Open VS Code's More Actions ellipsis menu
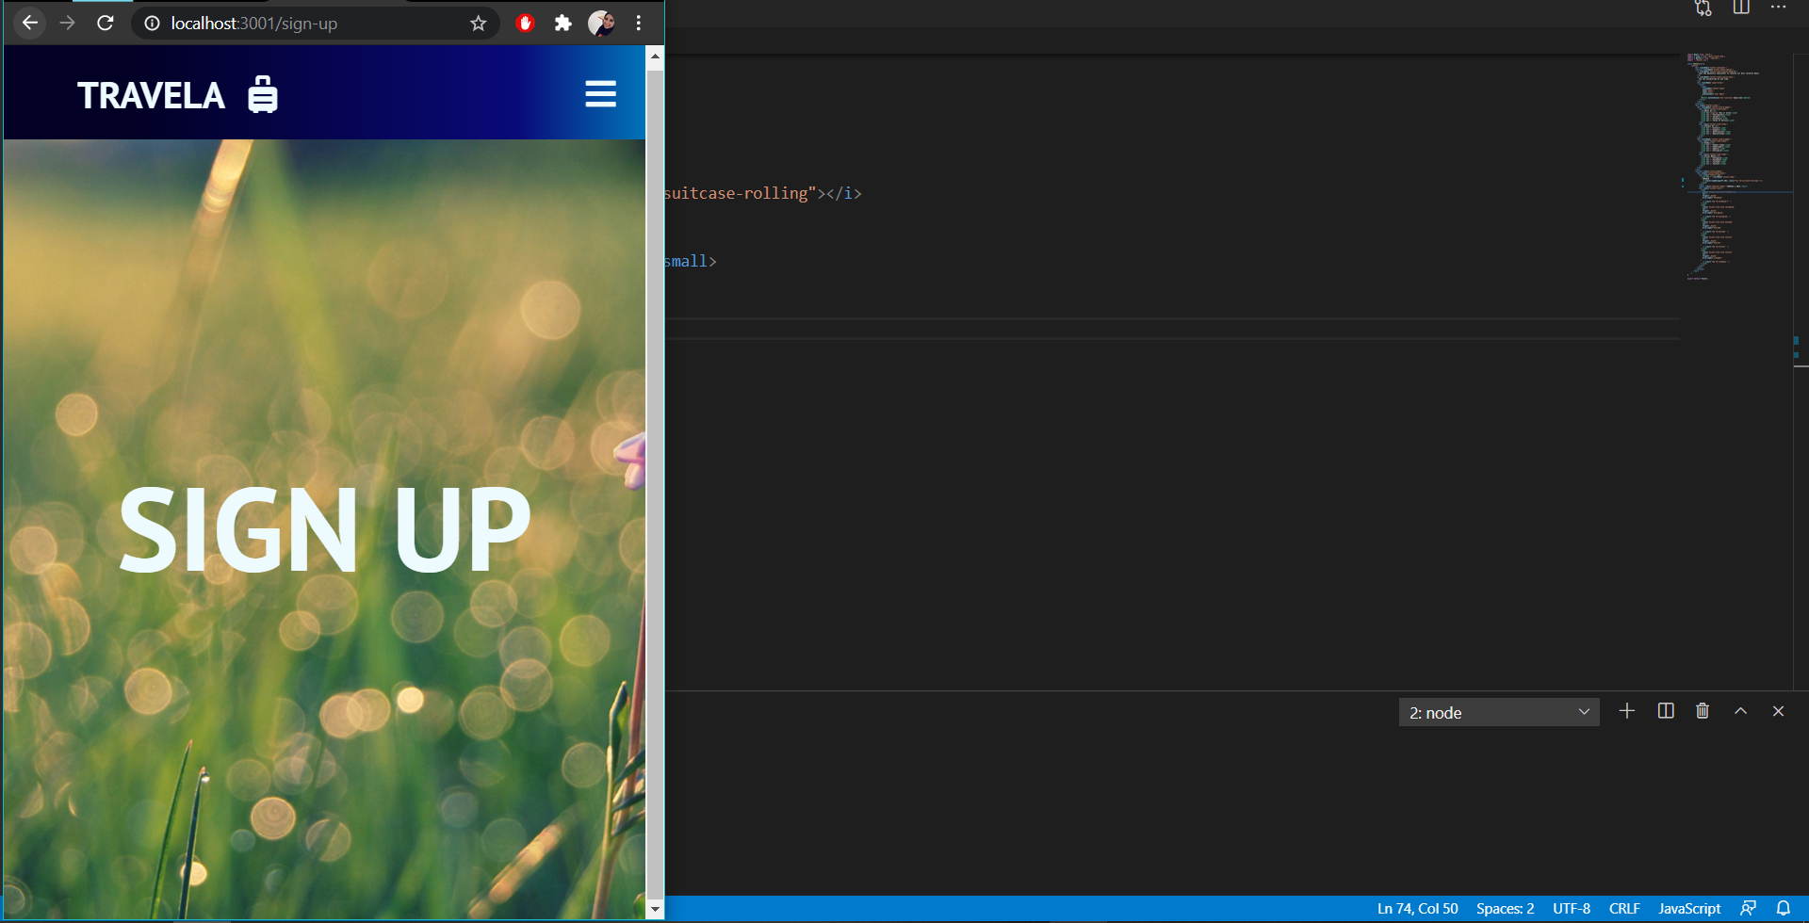This screenshot has height=923, width=1809. (x=1779, y=8)
